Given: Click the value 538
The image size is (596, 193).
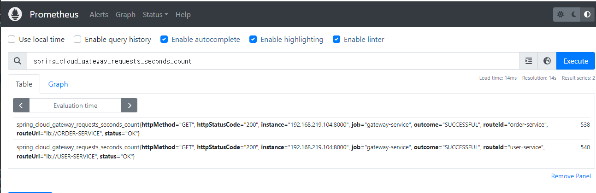Looking at the screenshot, I should point(585,124).
